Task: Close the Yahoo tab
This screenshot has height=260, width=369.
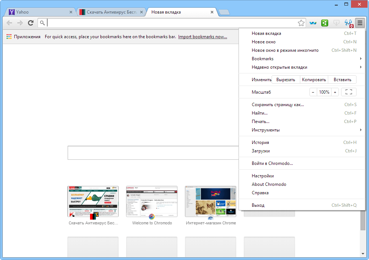Action: pos(71,12)
